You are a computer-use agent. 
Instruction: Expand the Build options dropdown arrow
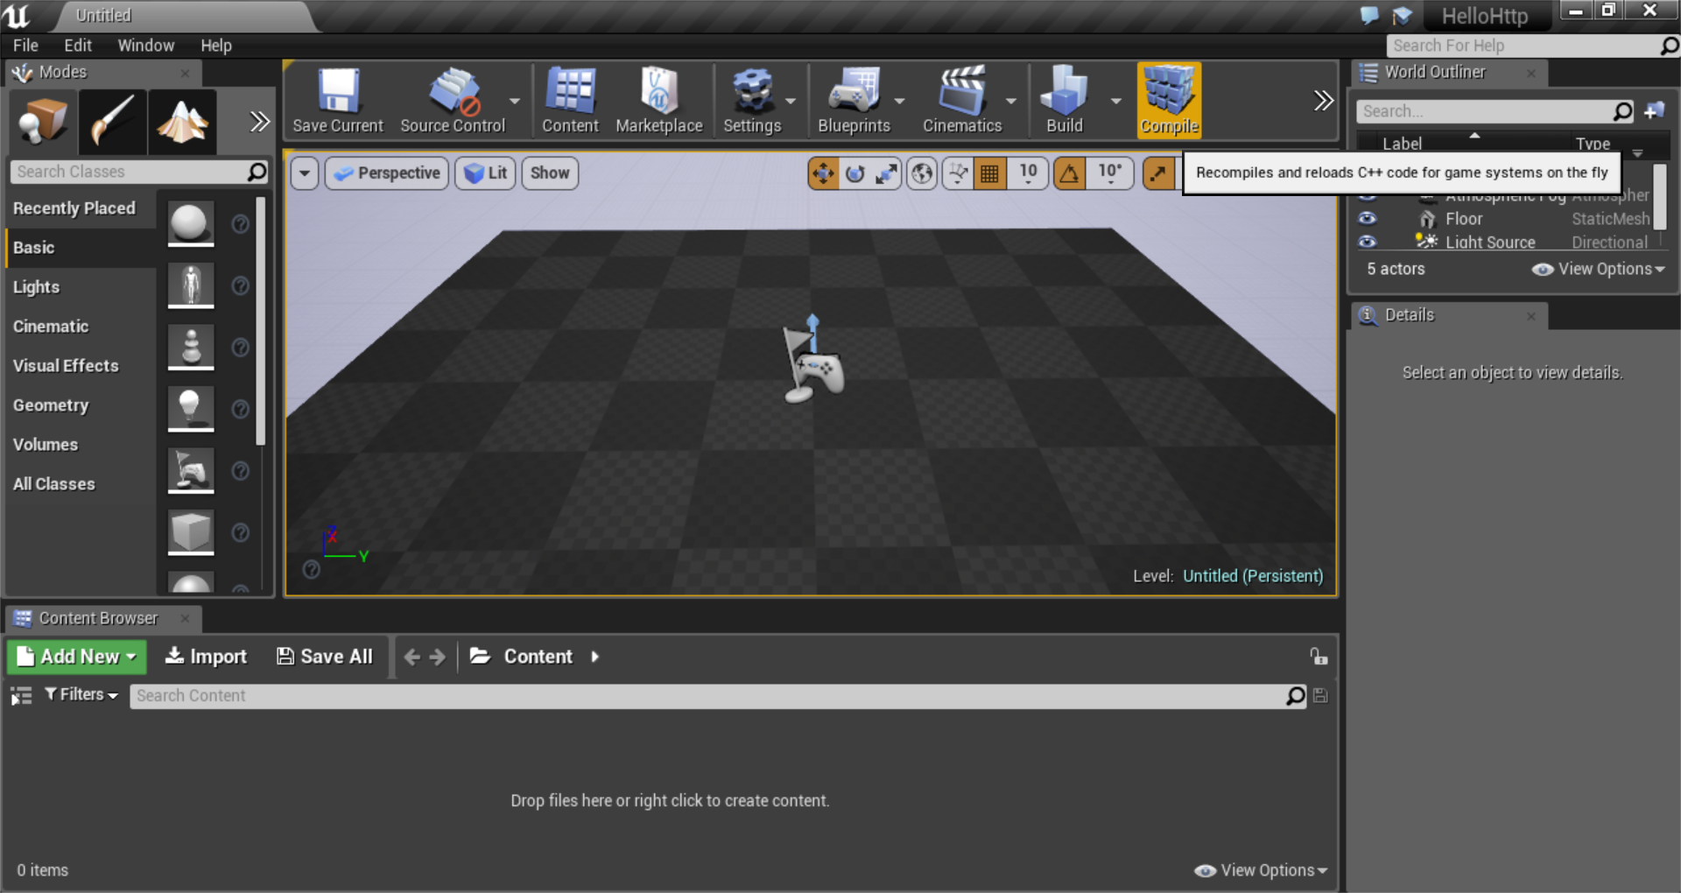(1115, 102)
